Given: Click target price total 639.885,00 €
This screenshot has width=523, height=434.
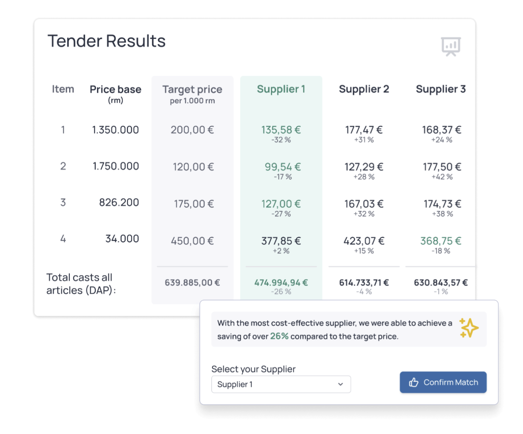Looking at the screenshot, I should [192, 283].
